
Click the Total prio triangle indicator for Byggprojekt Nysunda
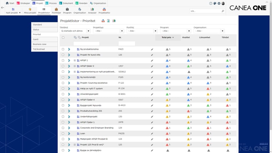pyautogui.click(x=167, y=105)
